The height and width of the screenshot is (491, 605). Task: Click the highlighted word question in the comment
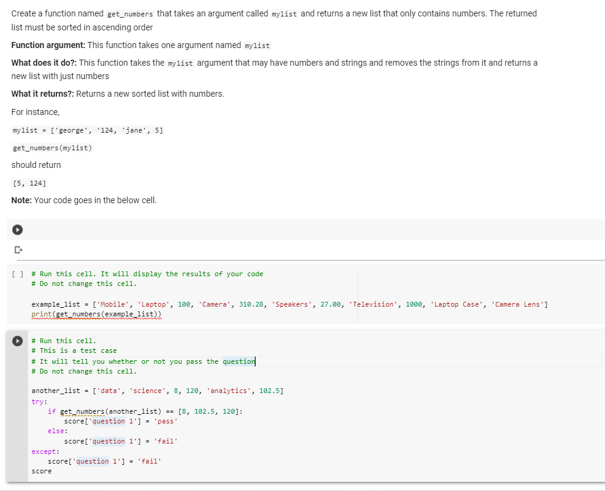[240, 361]
